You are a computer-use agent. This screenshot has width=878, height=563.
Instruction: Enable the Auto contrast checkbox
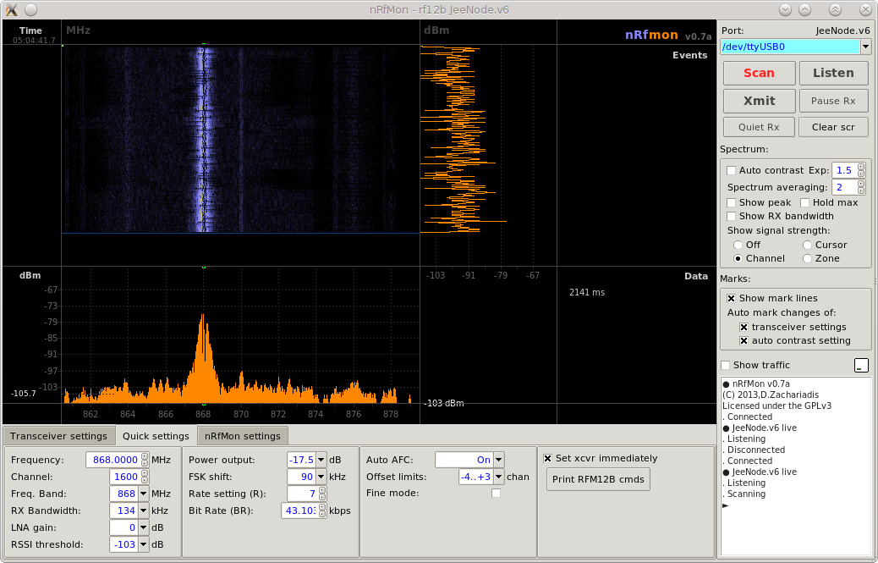click(x=732, y=170)
